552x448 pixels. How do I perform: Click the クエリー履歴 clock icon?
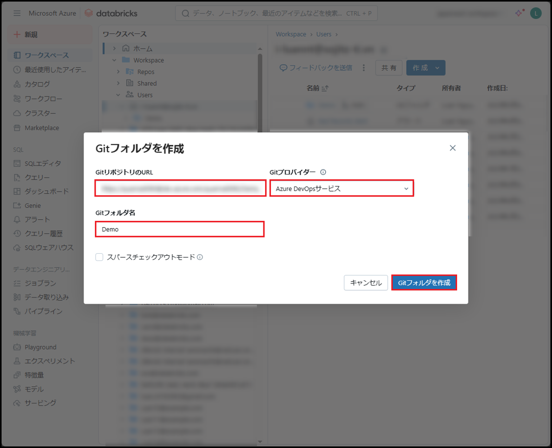coord(17,234)
